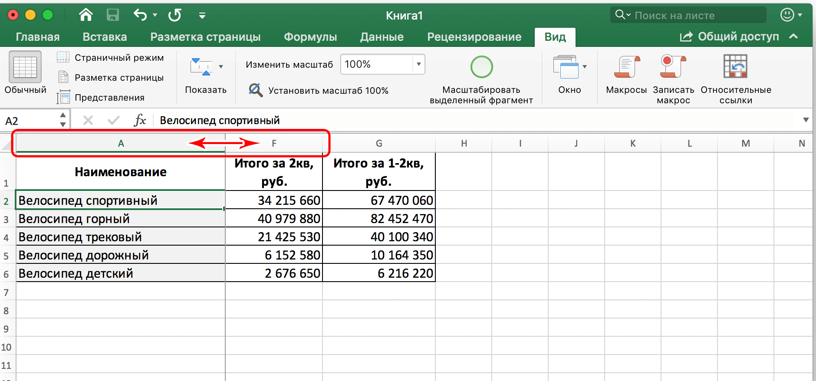Click cell Итого за 2кв, руб.

point(274,171)
